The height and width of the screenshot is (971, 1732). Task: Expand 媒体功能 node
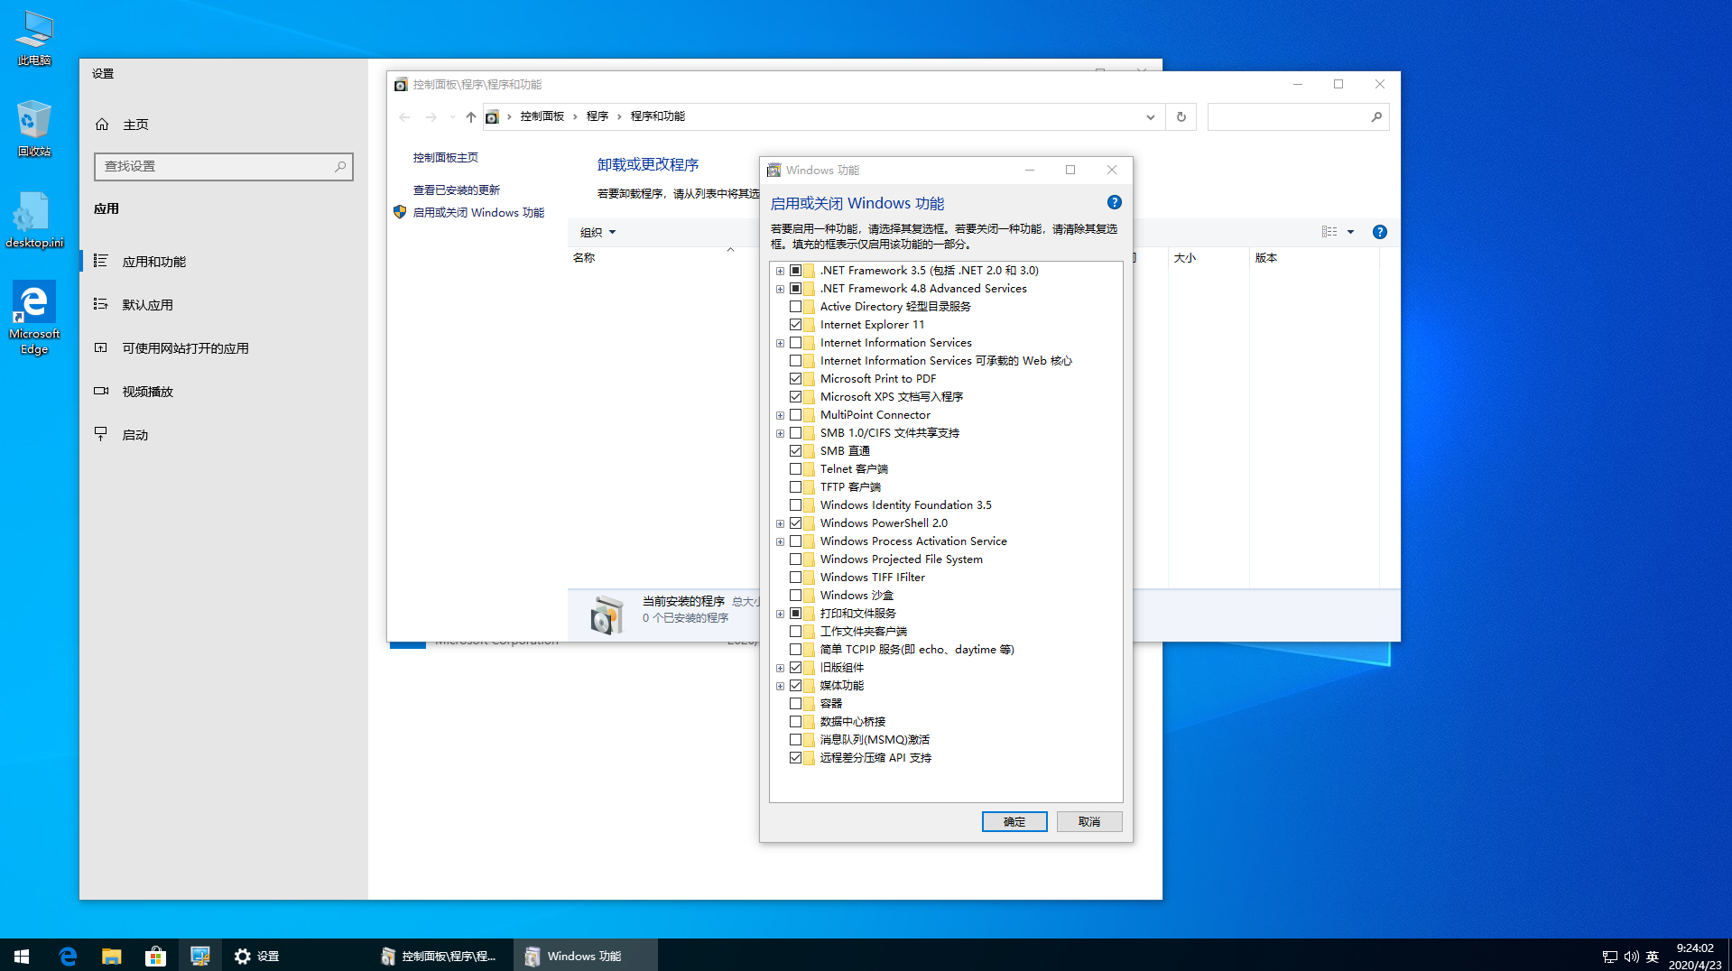(780, 686)
